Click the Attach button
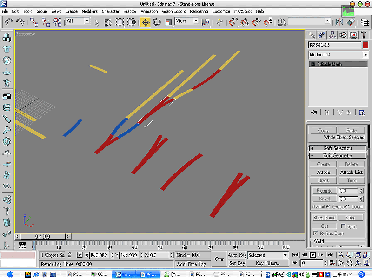Viewport: 372px width, 279px height. click(323, 172)
